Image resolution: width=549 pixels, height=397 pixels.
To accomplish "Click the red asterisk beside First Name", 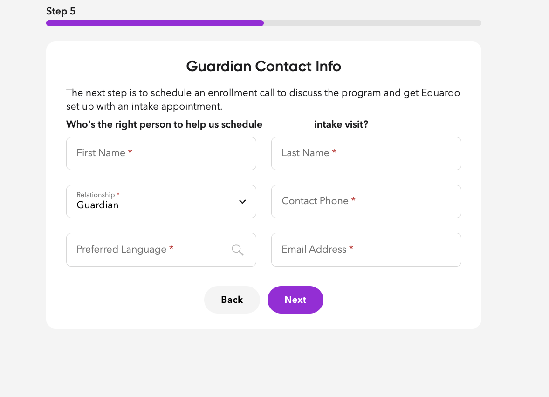I will pyautogui.click(x=130, y=152).
